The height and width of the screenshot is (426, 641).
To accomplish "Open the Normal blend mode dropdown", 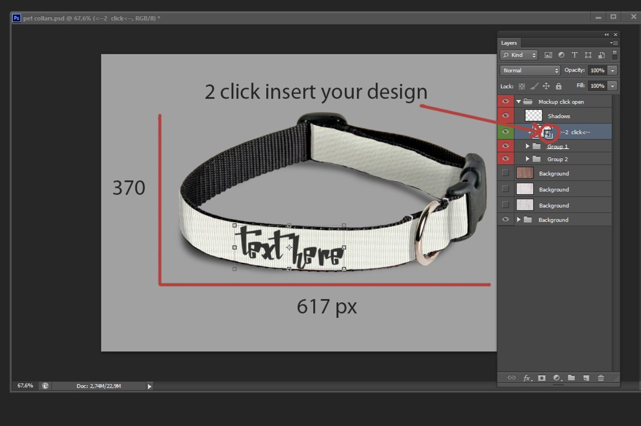I will [530, 71].
